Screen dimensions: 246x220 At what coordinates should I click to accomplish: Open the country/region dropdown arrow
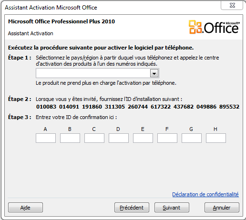point(154,73)
